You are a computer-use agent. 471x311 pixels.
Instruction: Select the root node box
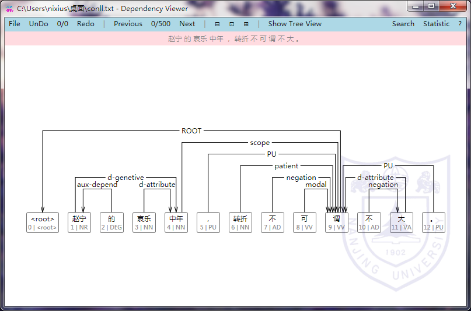[x=43, y=222]
